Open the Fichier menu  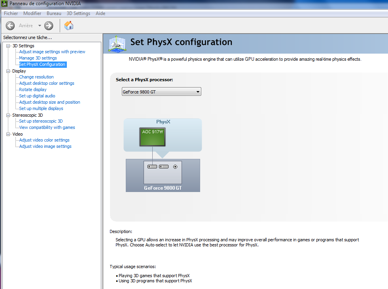pos(11,13)
